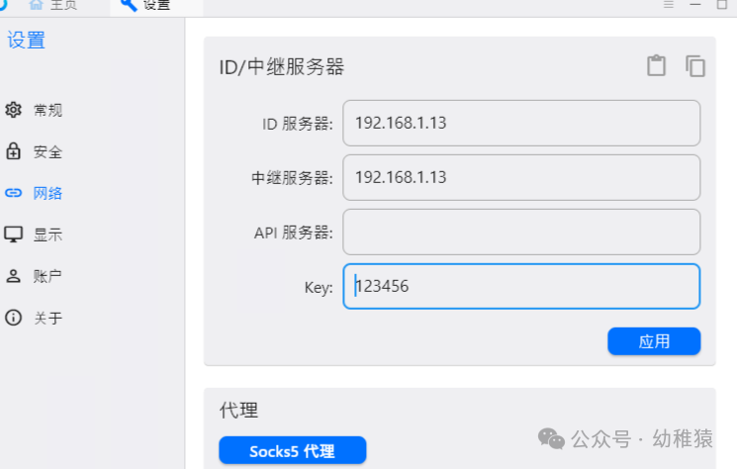Click the paste-from-clipboard icon for server config
Screen dimensions: 737x469
656,65
